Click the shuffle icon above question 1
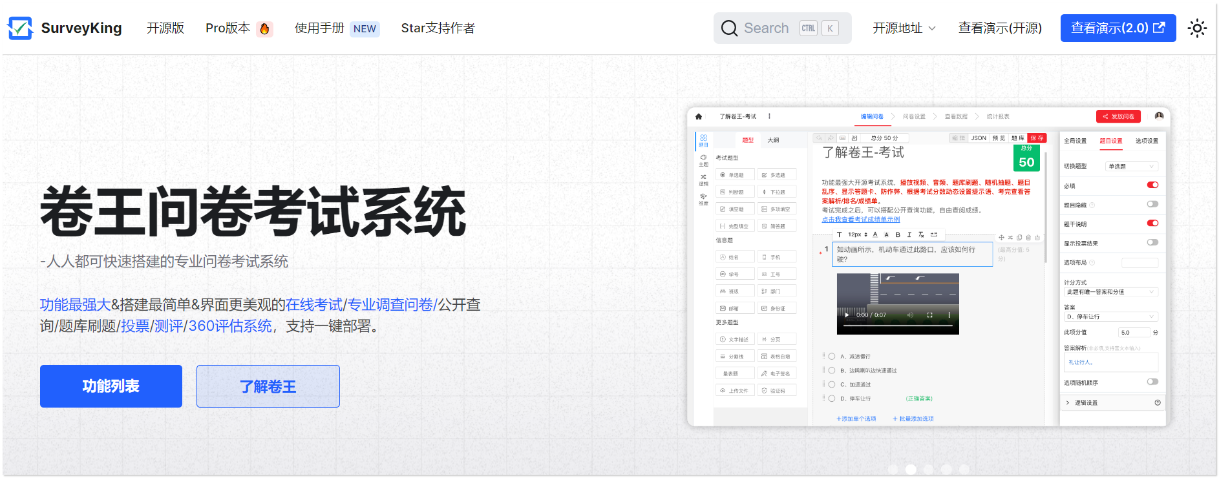The width and height of the screenshot is (1219, 478). (1010, 238)
